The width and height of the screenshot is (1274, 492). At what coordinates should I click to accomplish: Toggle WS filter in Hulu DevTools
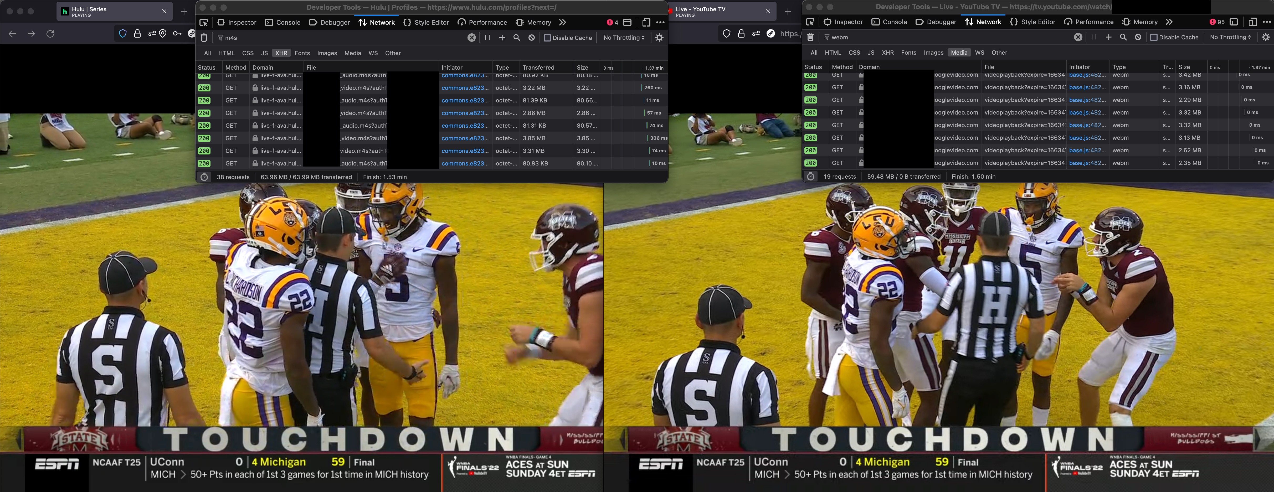click(x=373, y=53)
